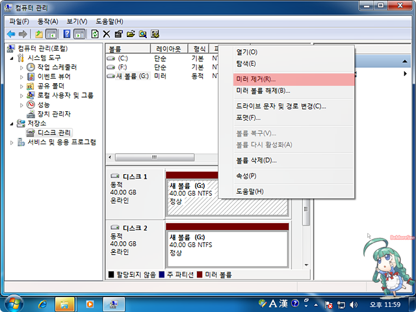Select 장치 관리자 in the tree

click(x=54, y=114)
